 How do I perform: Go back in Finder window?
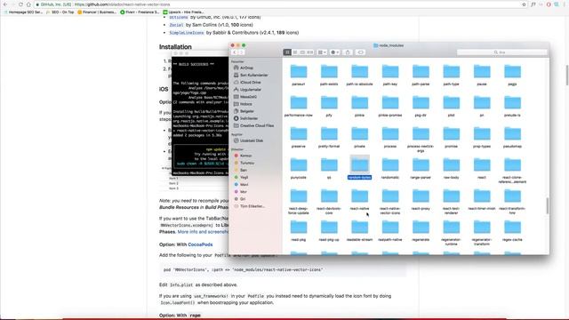click(235, 52)
